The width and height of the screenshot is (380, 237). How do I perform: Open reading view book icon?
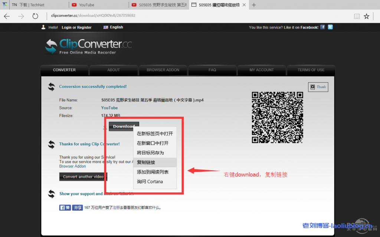pos(357,16)
